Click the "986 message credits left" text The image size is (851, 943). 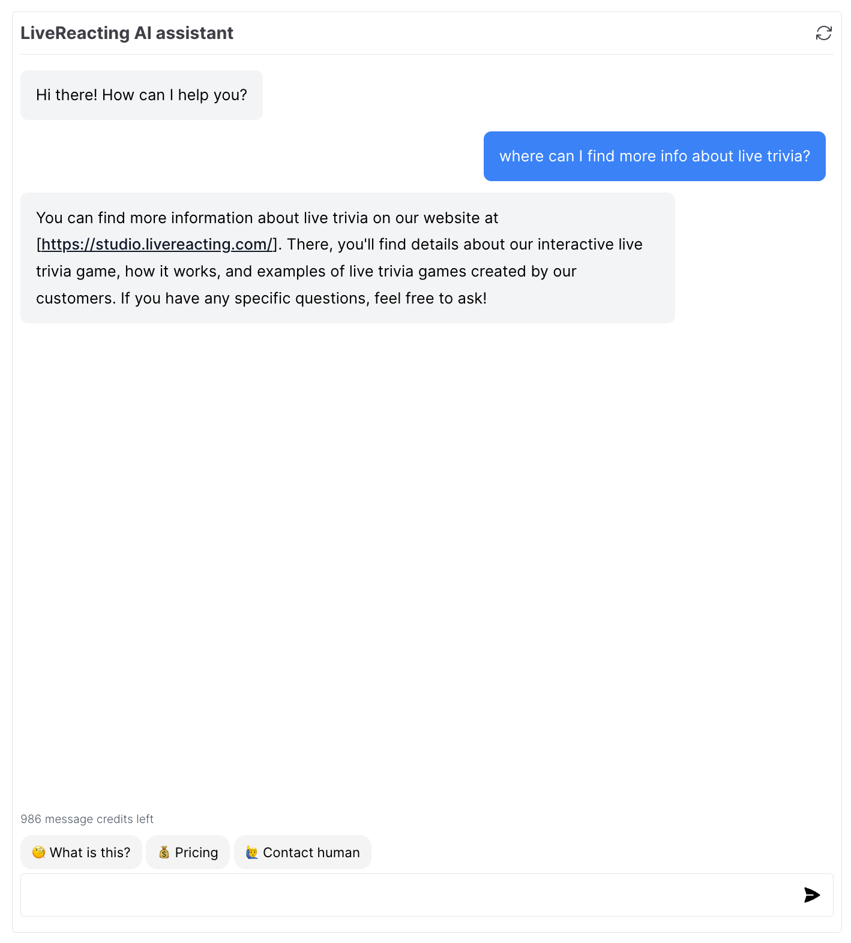point(87,819)
